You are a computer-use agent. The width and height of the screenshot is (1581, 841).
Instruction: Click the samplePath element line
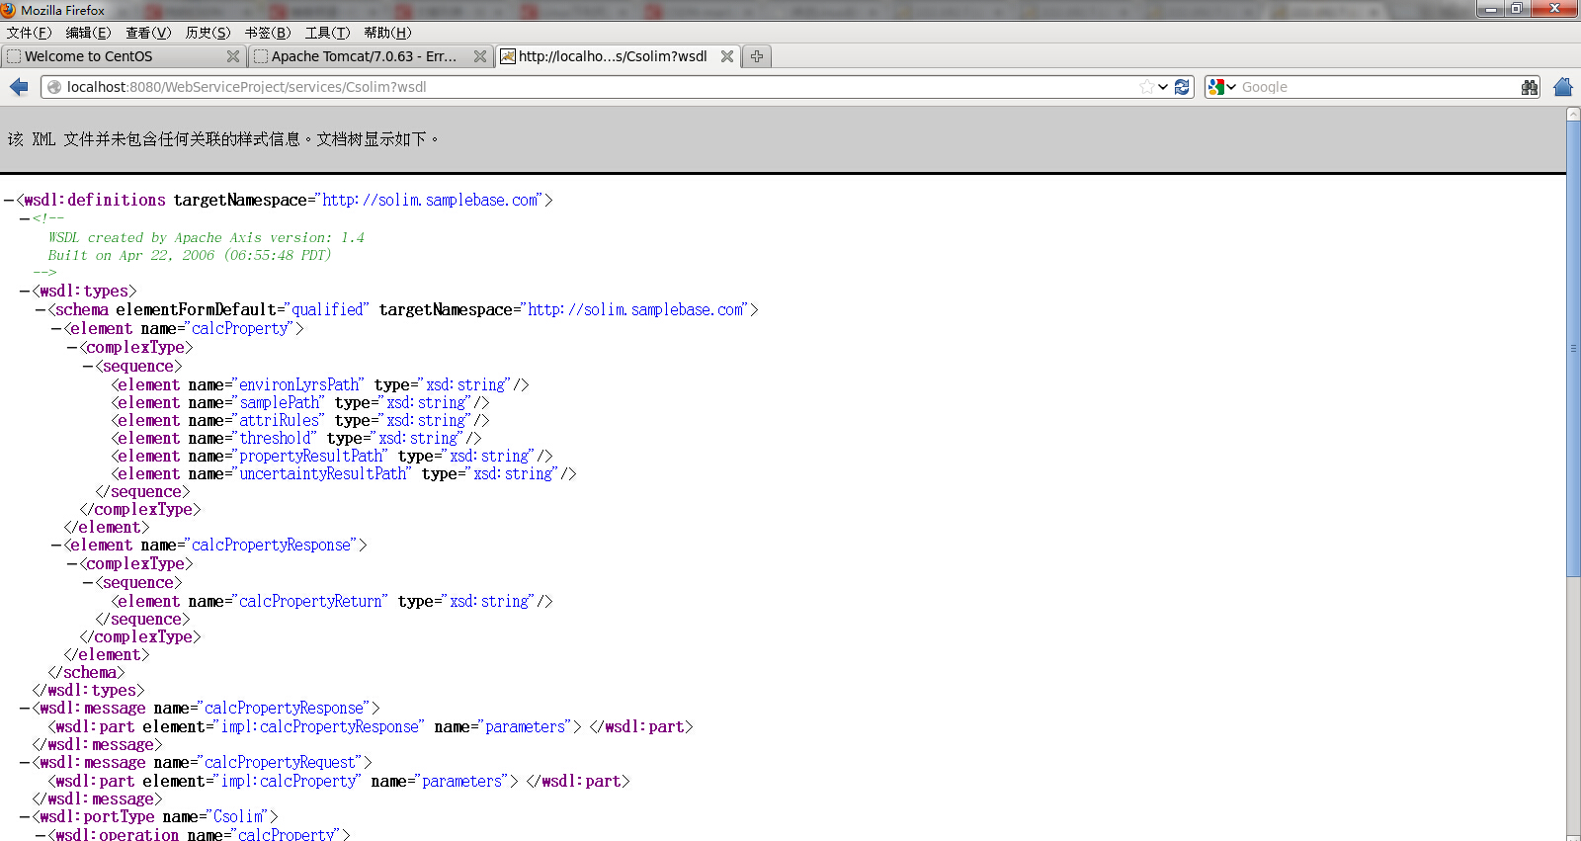tap(300, 402)
